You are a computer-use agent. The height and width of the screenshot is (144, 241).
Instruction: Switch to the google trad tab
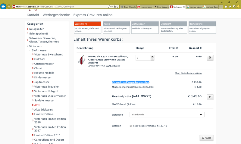[x=194, y=7]
